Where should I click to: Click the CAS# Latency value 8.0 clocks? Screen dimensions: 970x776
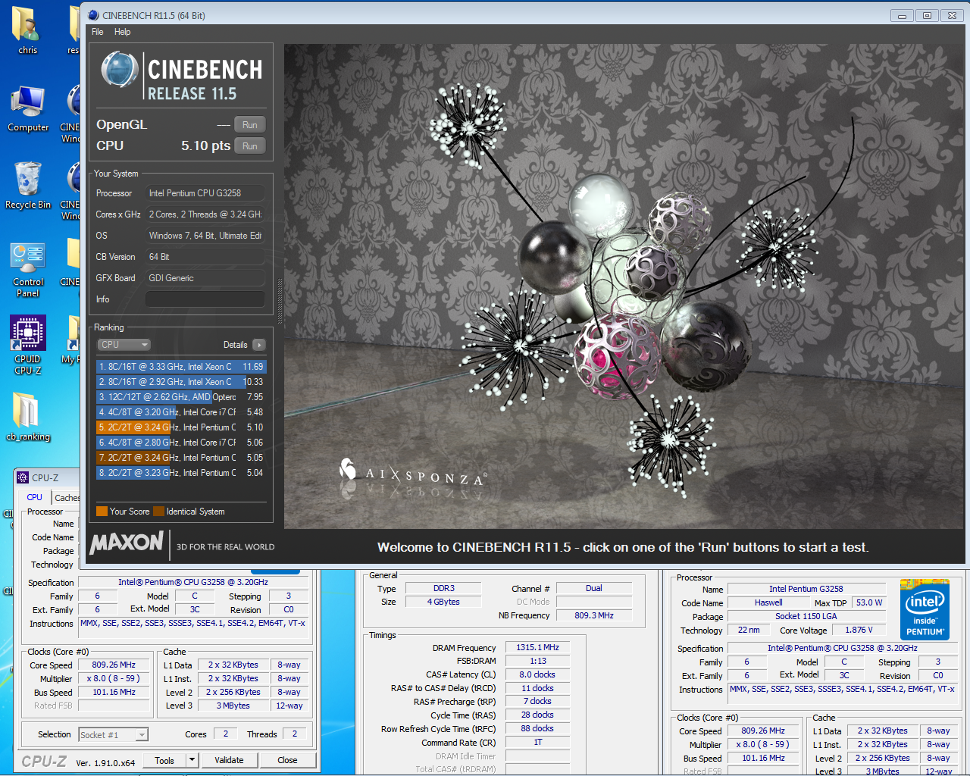click(x=537, y=674)
